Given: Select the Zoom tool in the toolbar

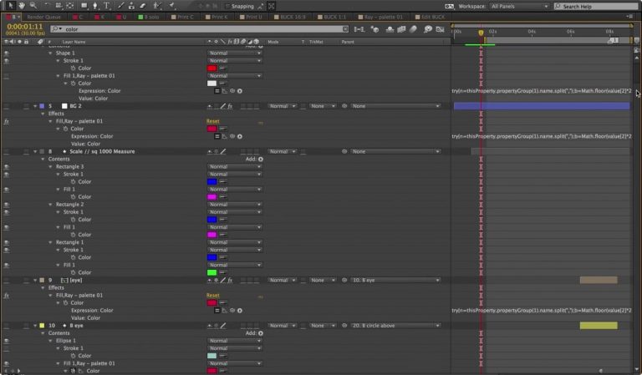Looking at the screenshot, I should [33, 6].
